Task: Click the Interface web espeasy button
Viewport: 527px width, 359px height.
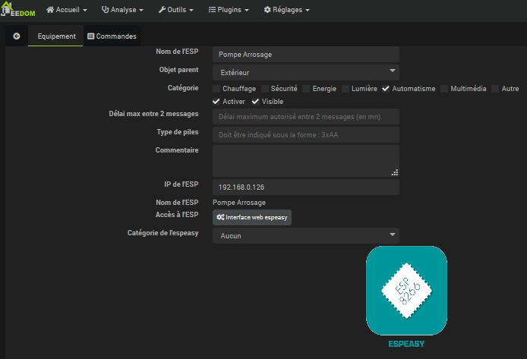Action: click(x=252, y=217)
